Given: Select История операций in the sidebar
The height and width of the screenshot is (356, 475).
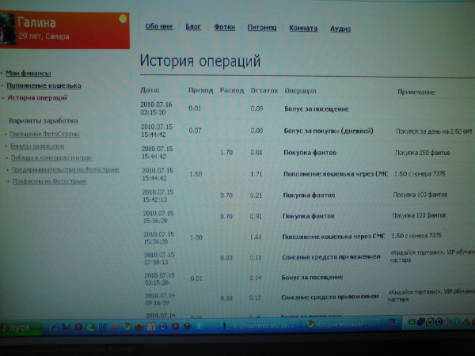Looking at the screenshot, I should point(37,98).
